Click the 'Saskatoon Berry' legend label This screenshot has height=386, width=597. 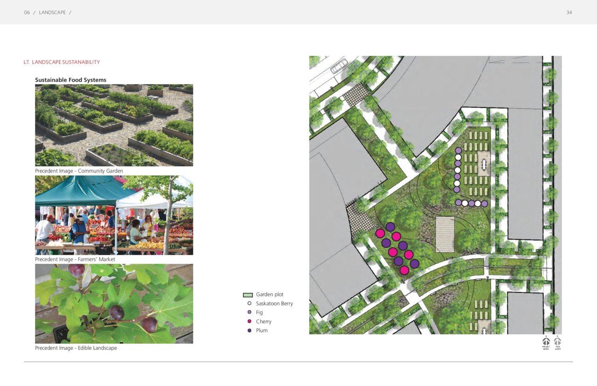point(274,304)
